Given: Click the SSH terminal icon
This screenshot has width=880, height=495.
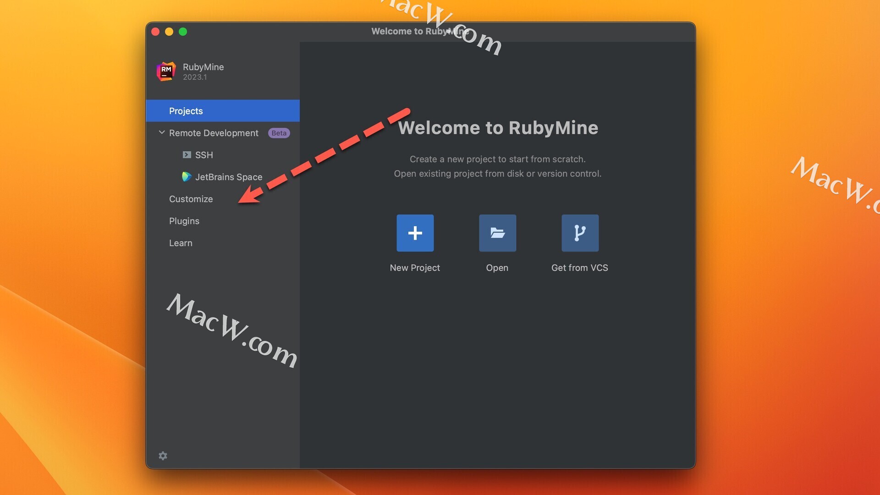Looking at the screenshot, I should 187,155.
